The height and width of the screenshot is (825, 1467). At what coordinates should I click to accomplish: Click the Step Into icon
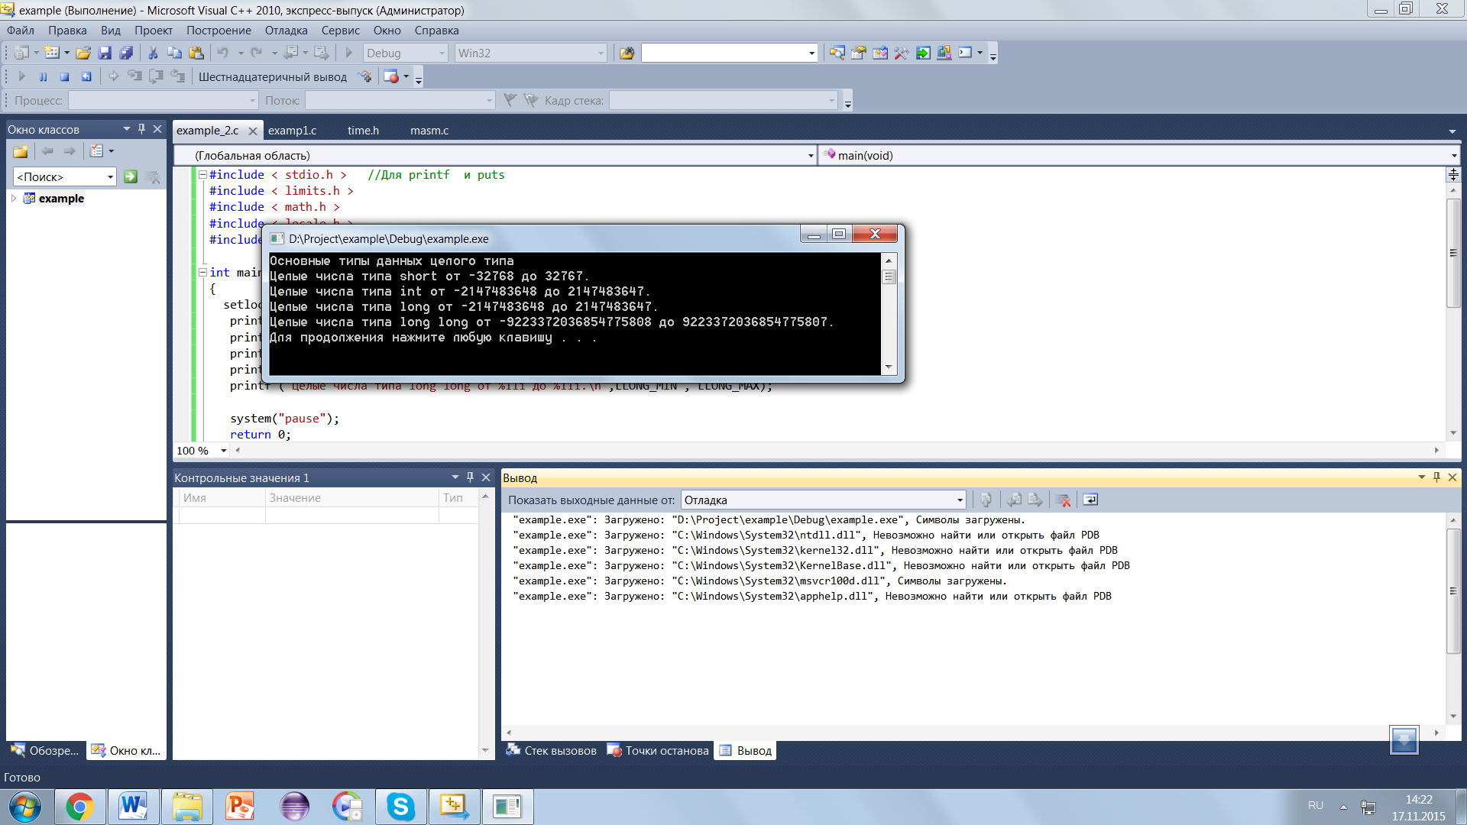coord(134,76)
